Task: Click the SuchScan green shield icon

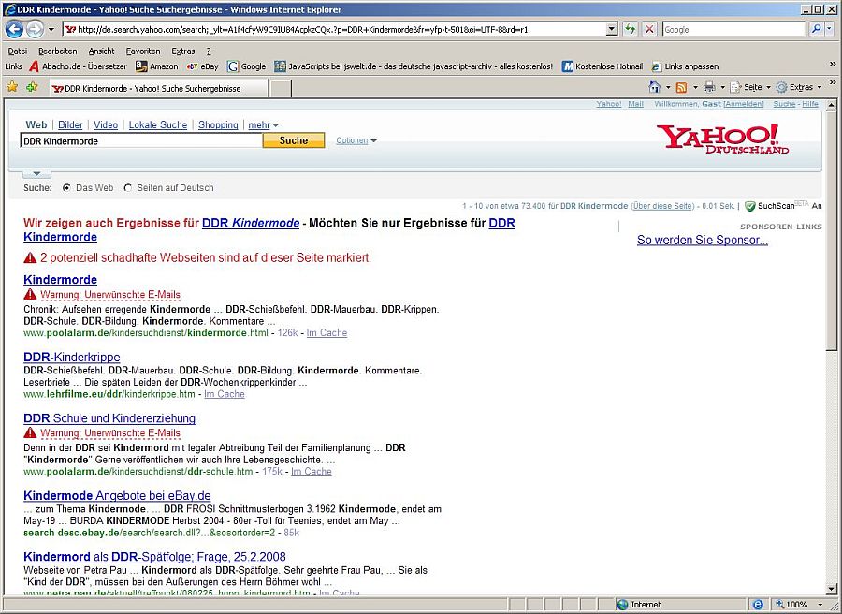Action: [x=750, y=206]
